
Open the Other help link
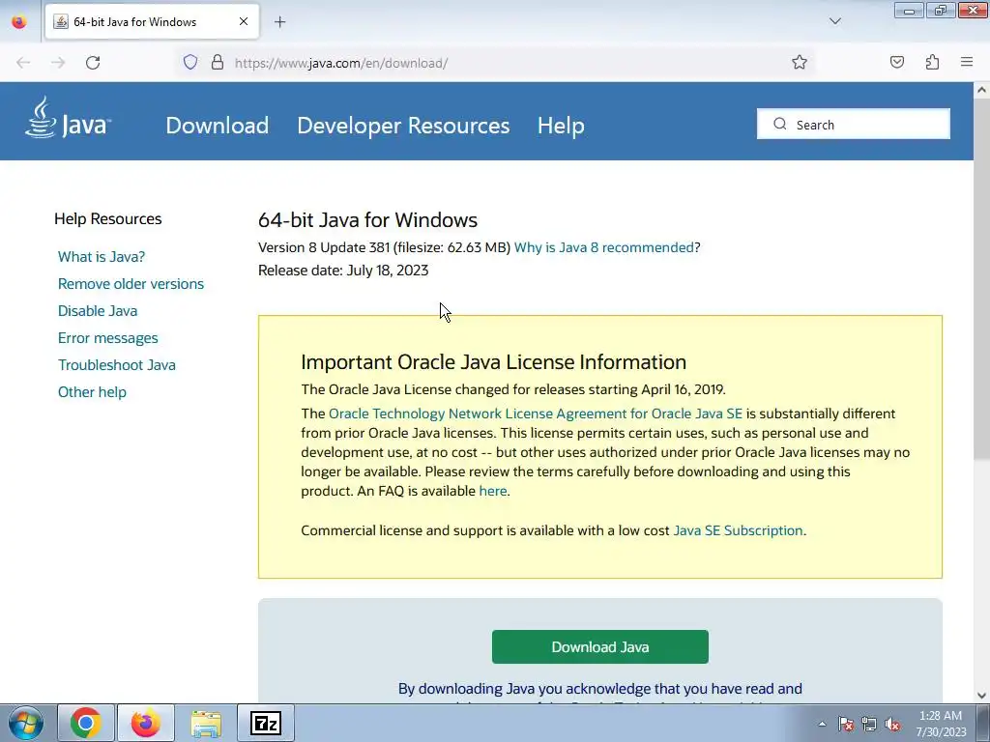coord(92,392)
